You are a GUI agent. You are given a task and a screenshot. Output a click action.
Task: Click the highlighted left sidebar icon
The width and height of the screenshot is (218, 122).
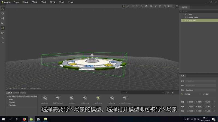(x=3, y=28)
